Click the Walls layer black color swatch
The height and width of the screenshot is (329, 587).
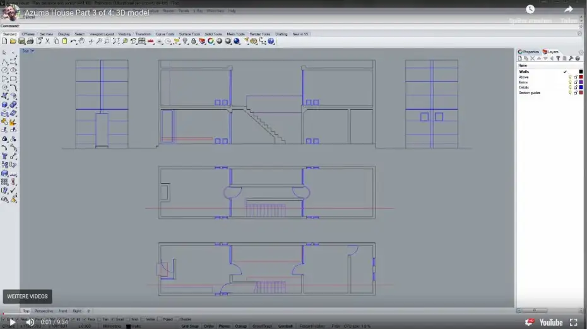581,71
